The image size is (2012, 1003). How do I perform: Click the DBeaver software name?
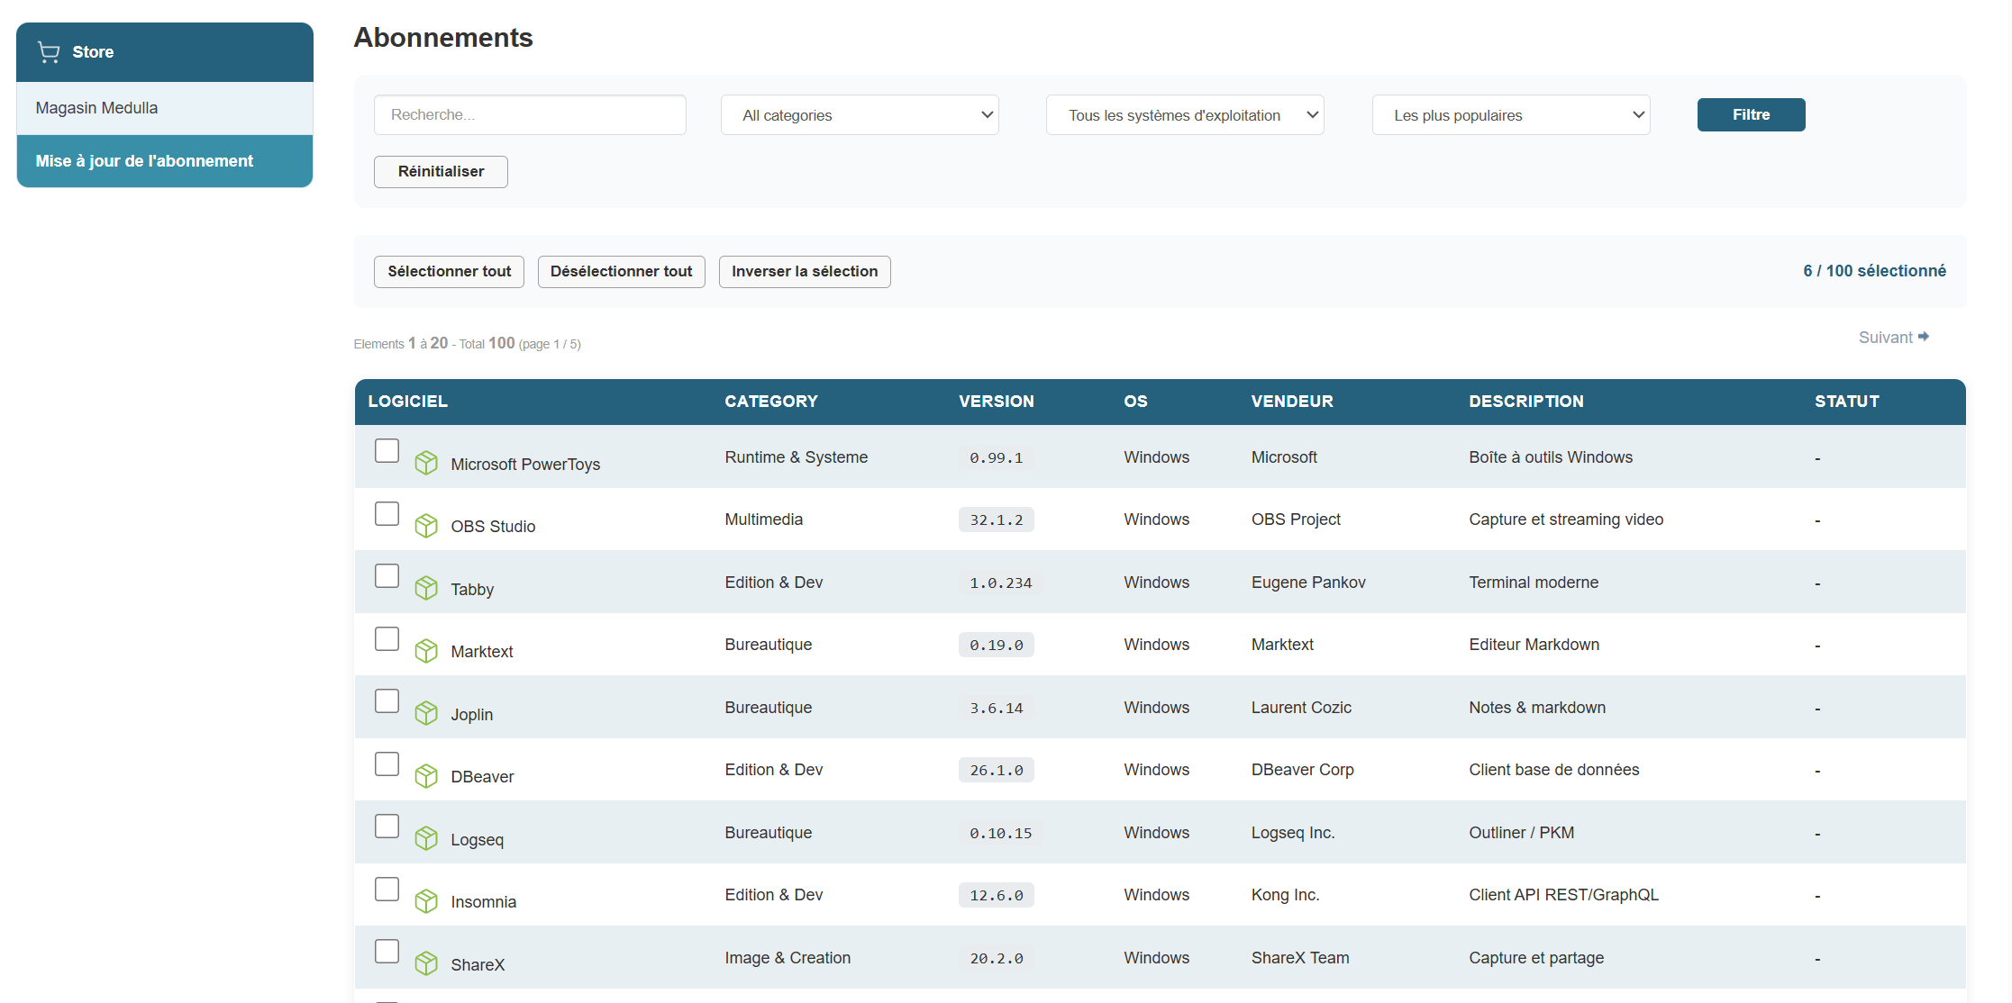(x=482, y=777)
